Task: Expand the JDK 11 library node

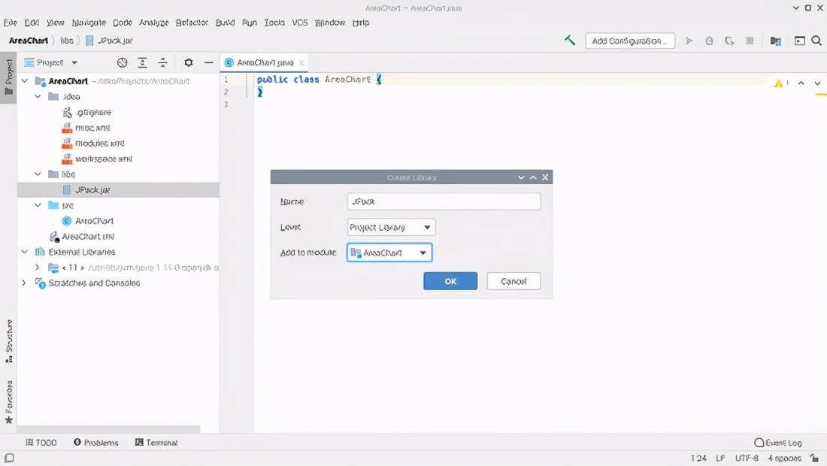Action: pos(37,268)
